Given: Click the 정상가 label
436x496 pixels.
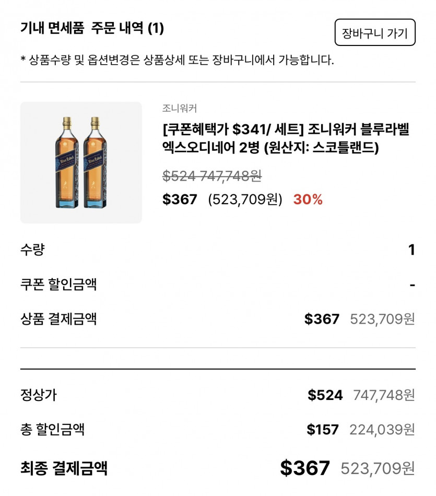Looking at the screenshot, I should pyautogui.click(x=39, y=395).
